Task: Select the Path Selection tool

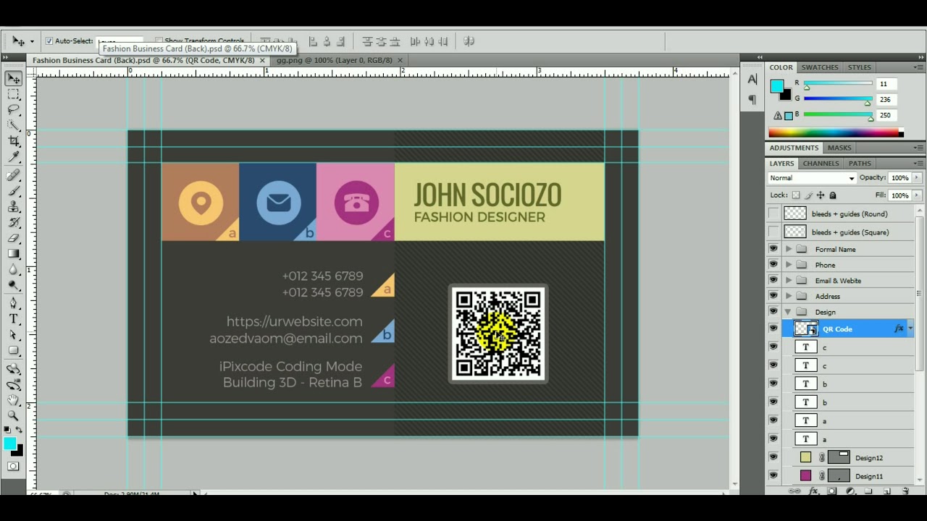Action: [x=14, y=335]
